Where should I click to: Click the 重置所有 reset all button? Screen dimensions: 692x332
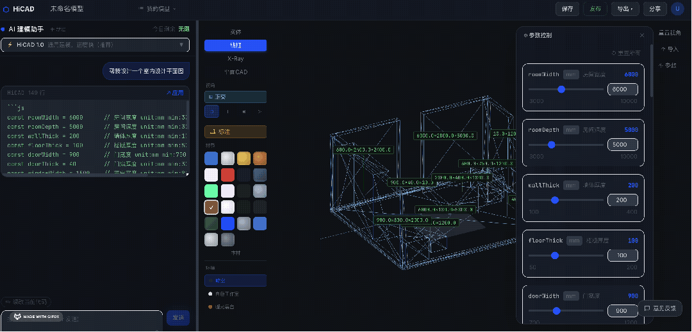pyautogui.click(x=626, y=53)
